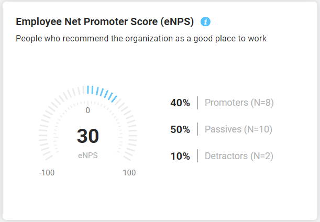Screen dimensions: 320x222
Task: Click the -100 label at the gauge minimum
Action: click(47, 173)
